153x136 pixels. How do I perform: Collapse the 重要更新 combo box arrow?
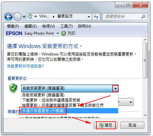115,89
